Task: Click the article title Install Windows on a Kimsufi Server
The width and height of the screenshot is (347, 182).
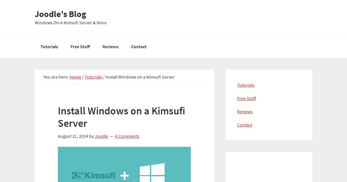Action: point(121,117)
